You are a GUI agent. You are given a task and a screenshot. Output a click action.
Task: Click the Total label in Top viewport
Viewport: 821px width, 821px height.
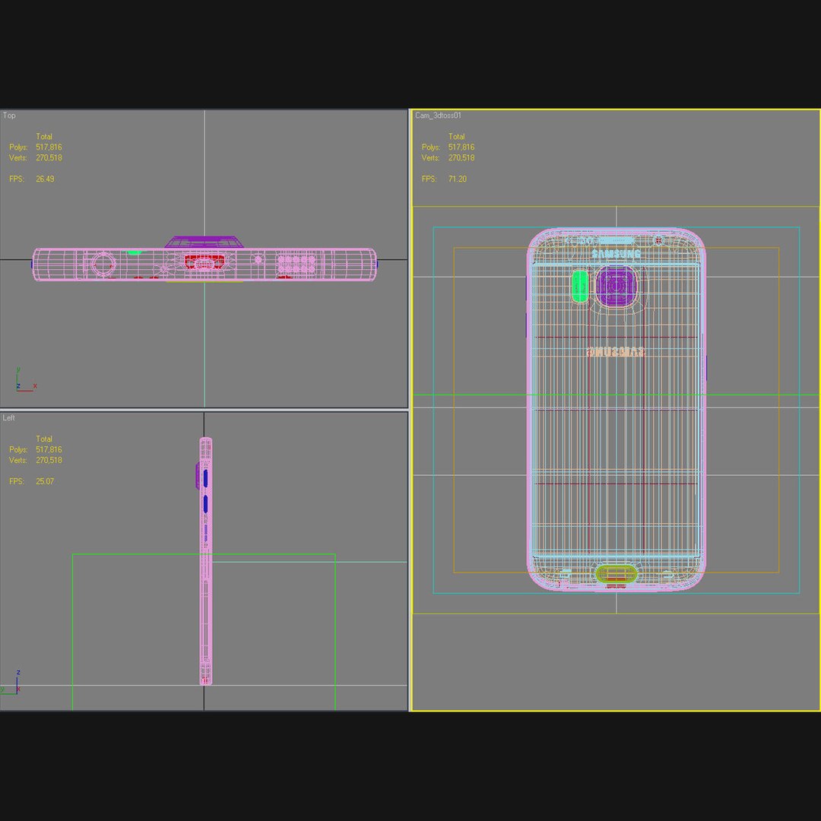(44, 137)
